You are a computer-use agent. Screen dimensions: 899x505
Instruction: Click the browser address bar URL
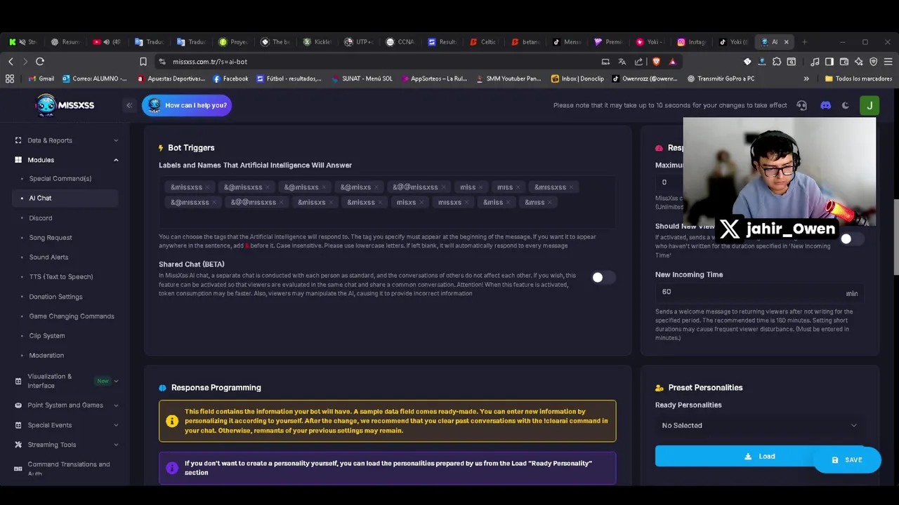210,62
